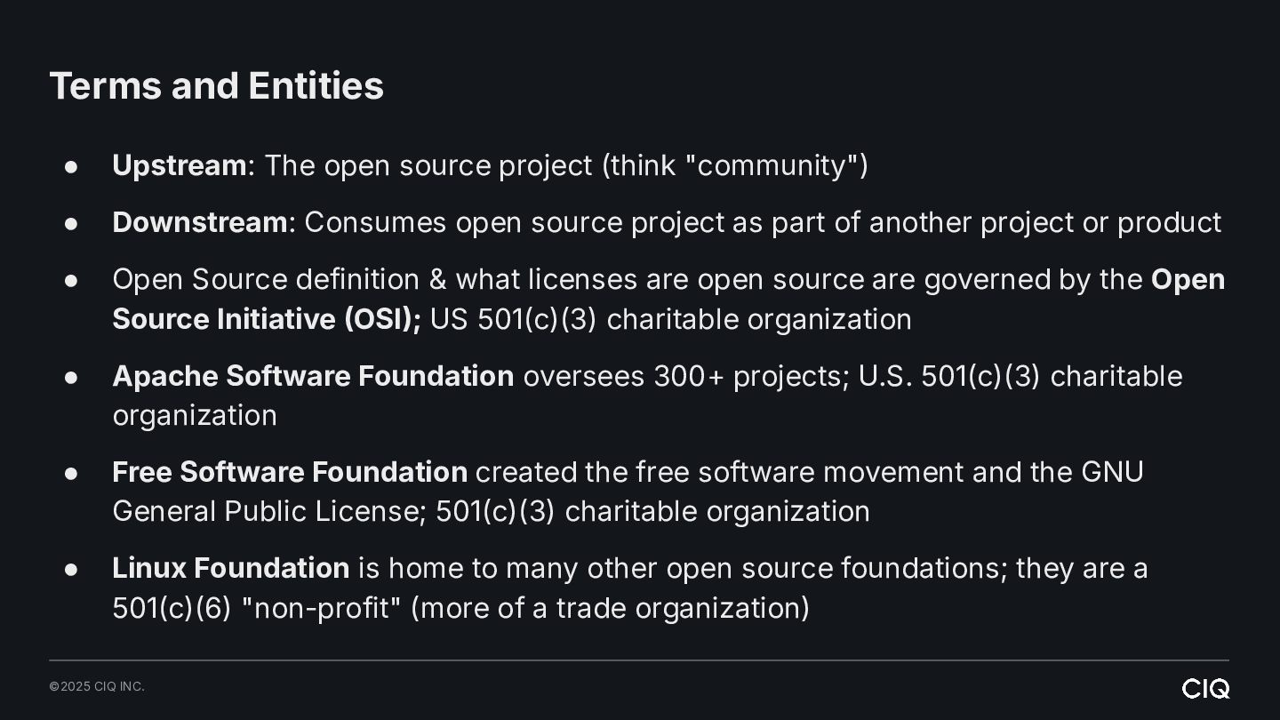Click the 501(c)(6) text
1280x720 pixels.
[172, 608]
